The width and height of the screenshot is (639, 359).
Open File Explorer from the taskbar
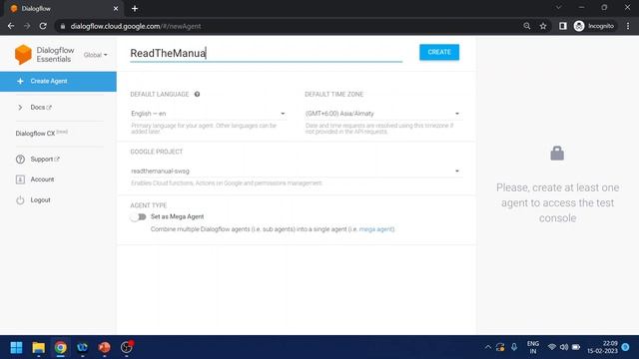click(x=39, y=347)
